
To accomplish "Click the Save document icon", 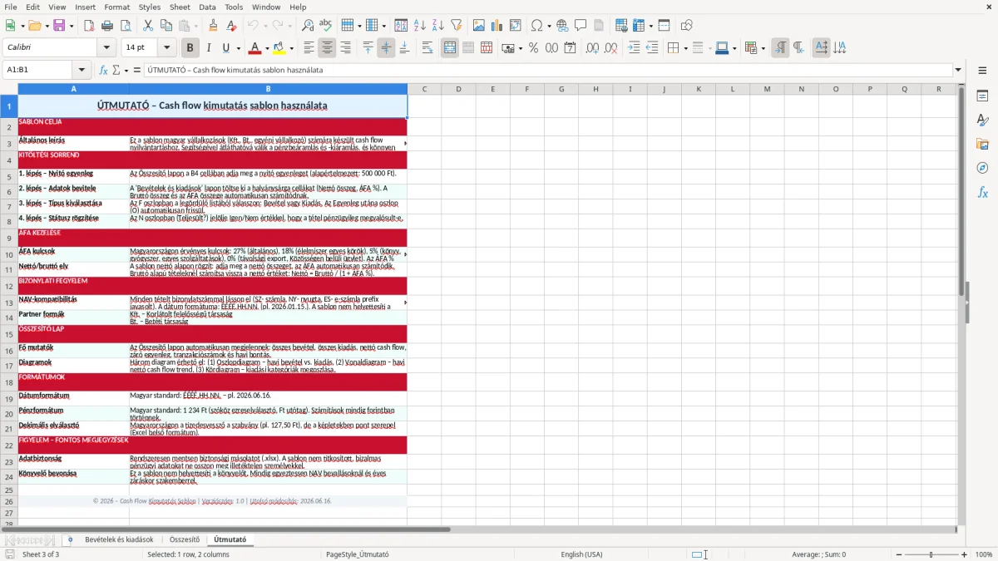I will coord(59,26).
